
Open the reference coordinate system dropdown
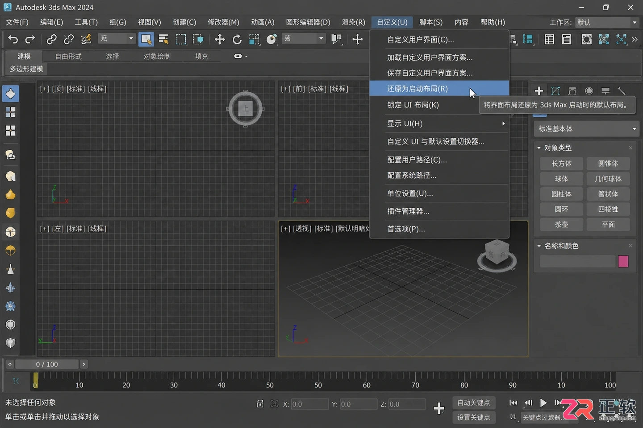coord(303,39)
